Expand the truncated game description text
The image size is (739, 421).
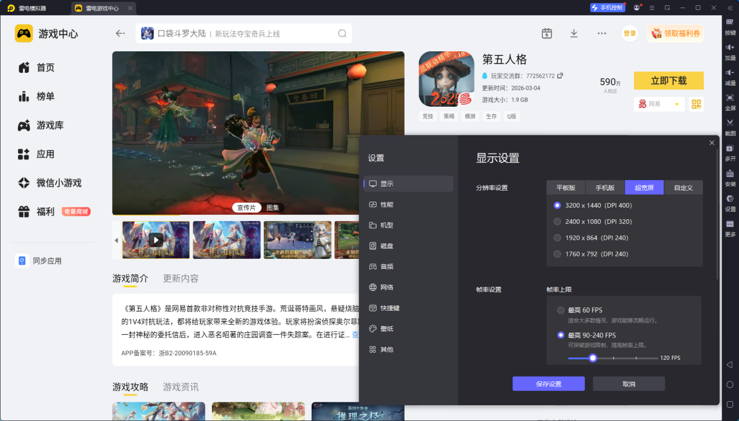point(355,335)
